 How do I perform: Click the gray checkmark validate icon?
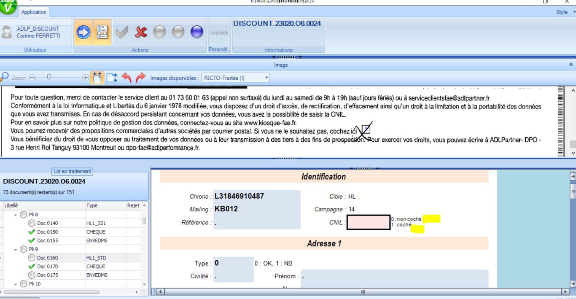coord(122,32)
